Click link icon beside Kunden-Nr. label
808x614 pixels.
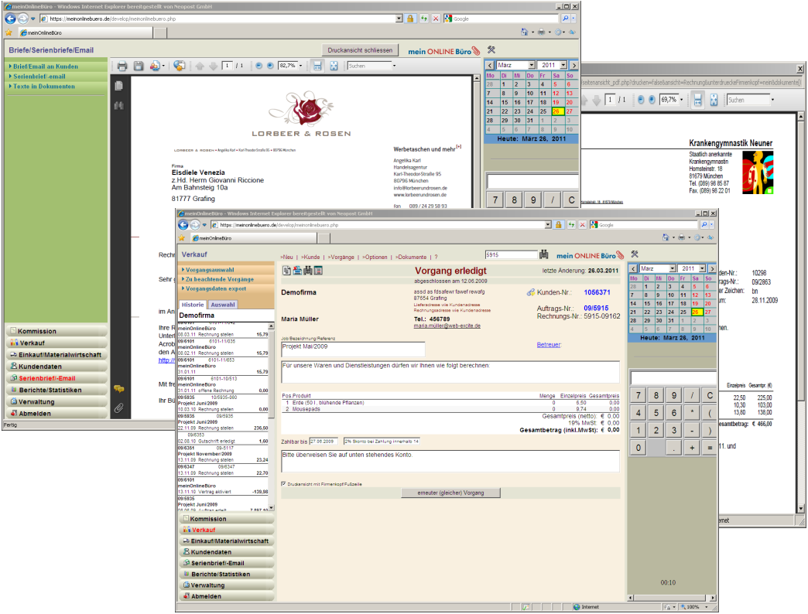(530, 292)
